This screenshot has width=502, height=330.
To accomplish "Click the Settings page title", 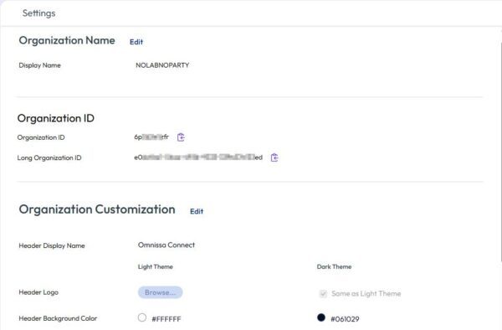I will pos(38,13).
